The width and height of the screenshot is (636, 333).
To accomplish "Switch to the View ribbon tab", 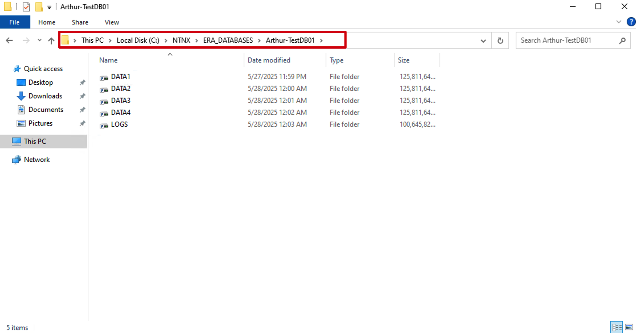I will coord(112,22).
